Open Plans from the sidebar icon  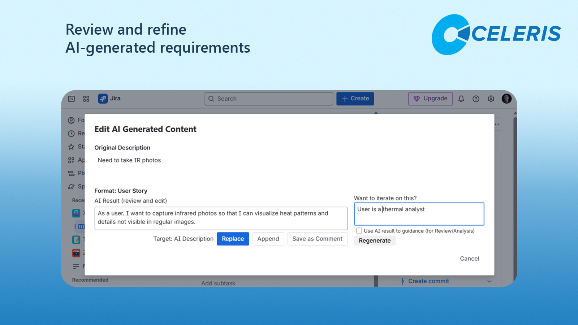pos(71,173)
